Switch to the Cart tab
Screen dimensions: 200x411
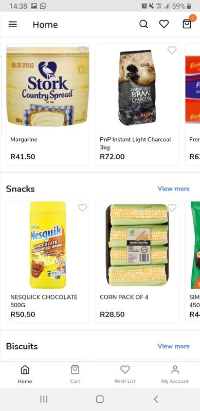point(75,375)
